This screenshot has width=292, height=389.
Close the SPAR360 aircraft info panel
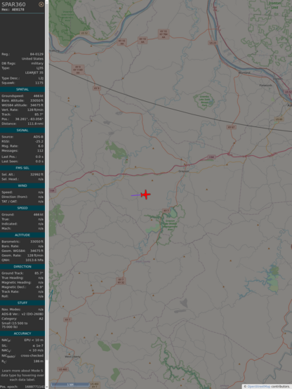tap(41, 4)
